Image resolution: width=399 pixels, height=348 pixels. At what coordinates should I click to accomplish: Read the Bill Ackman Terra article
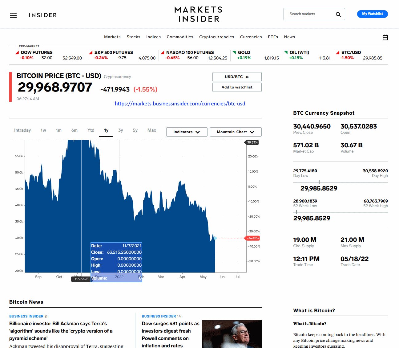[x=61, y=331]
